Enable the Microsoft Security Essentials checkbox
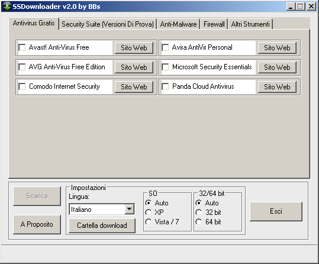 tap(165, 67)
